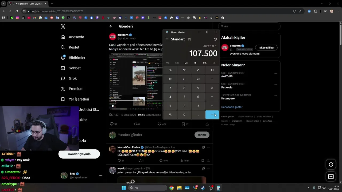Click the taskbar Ara search box
Viewport: 342px width, 192px height.
click(147, 188)
